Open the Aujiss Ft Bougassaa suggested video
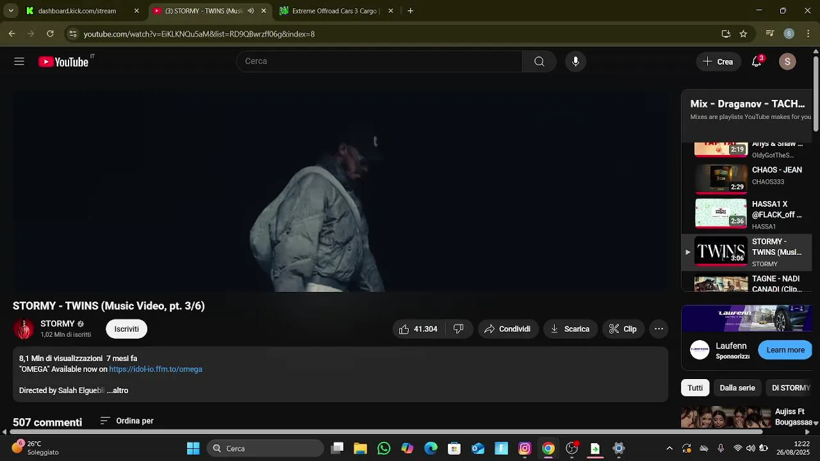Screen dimensions: 820x461 (x=747, y=417)
